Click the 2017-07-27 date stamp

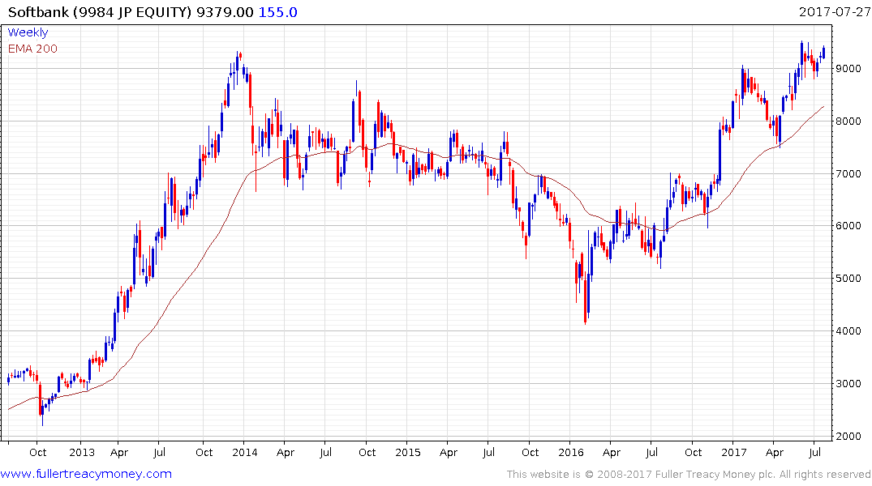(835, 11)
